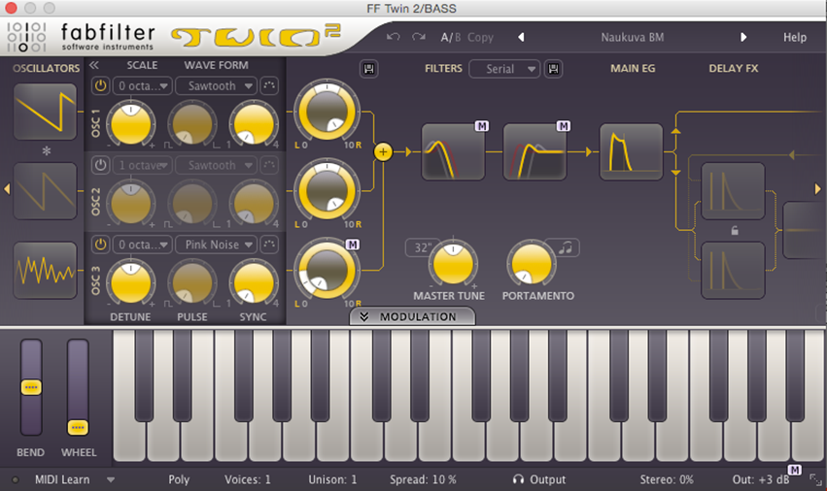827x491 pixels.
Task: Open OSC 3 Pink Noise waveform dropdown
Action: (x=216, y=245)
